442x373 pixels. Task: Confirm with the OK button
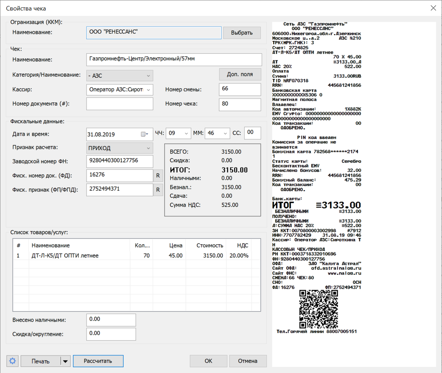[208, 361]
